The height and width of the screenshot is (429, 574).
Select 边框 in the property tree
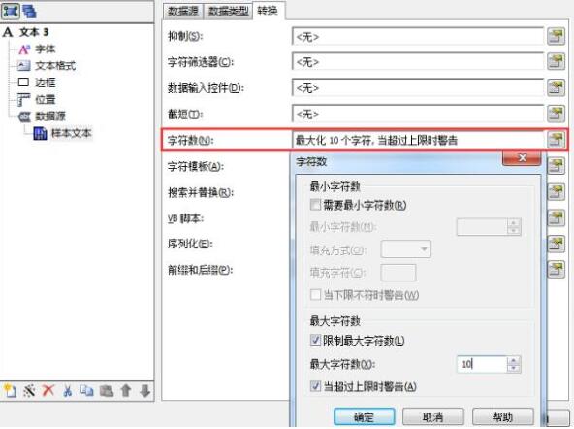pyautogui.click(x=45, y=82)
